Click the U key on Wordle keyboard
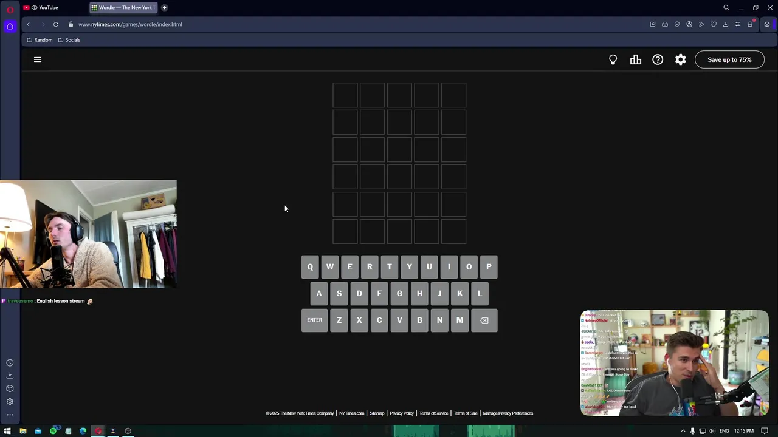The image size is (778, 437). click(429, 267)
